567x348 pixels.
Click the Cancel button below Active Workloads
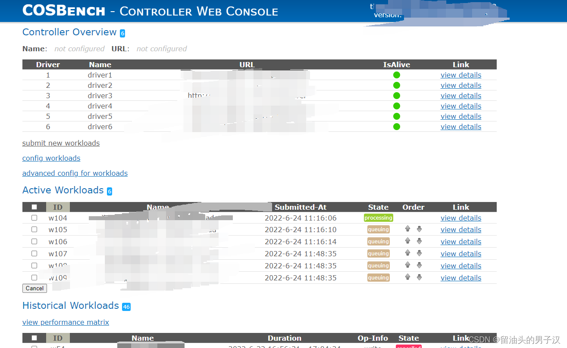pos(34,288)
